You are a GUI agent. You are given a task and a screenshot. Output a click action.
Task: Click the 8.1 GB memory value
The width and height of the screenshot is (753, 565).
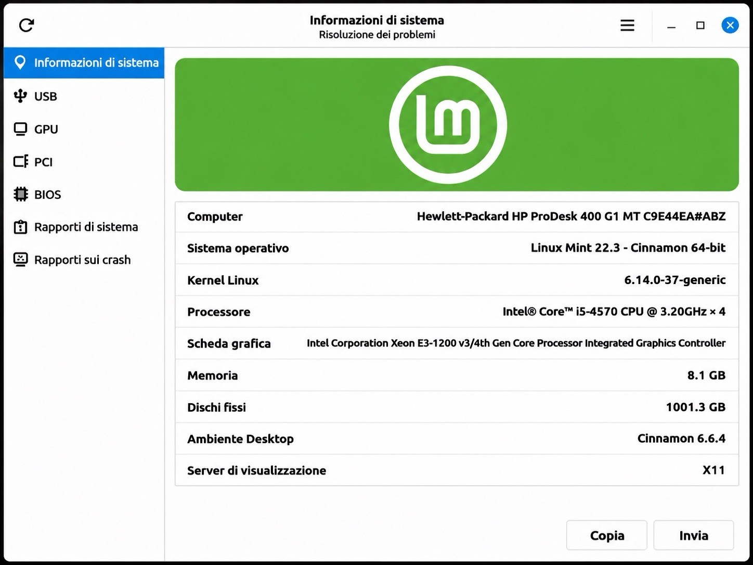pyautogui.click(x=706, y=375)
